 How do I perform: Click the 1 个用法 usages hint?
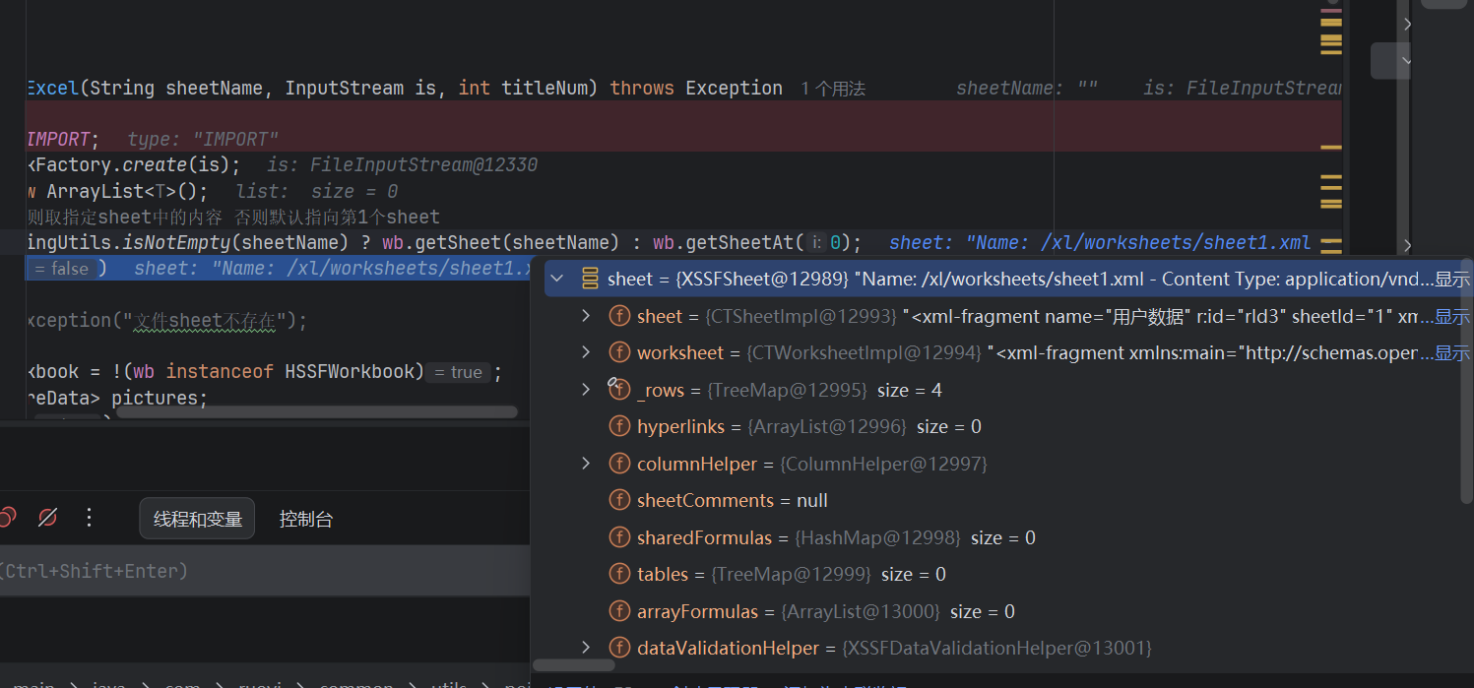point(833,89)
